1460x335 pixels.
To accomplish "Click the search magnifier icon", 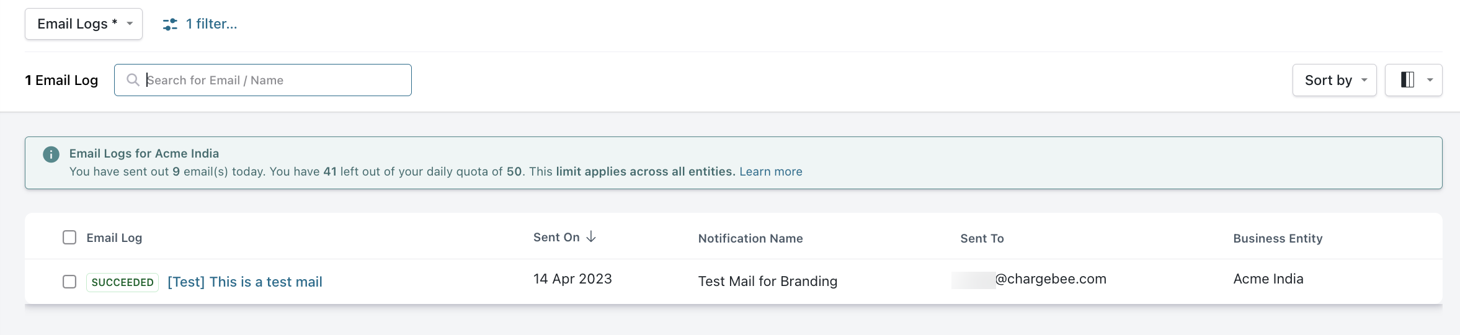I will (133, 80).
